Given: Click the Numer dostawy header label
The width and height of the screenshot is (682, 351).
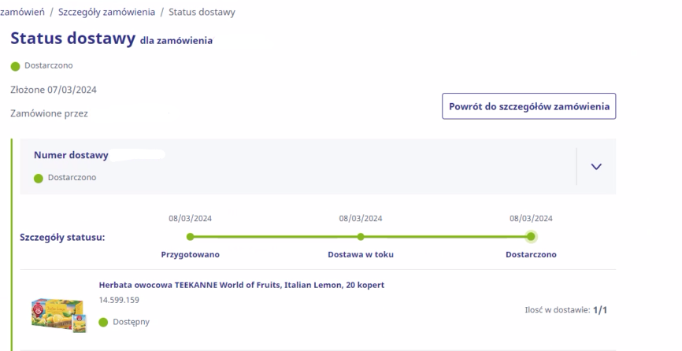Looking at the screenshot, I should pyautogui.click(x=71, y=155).
